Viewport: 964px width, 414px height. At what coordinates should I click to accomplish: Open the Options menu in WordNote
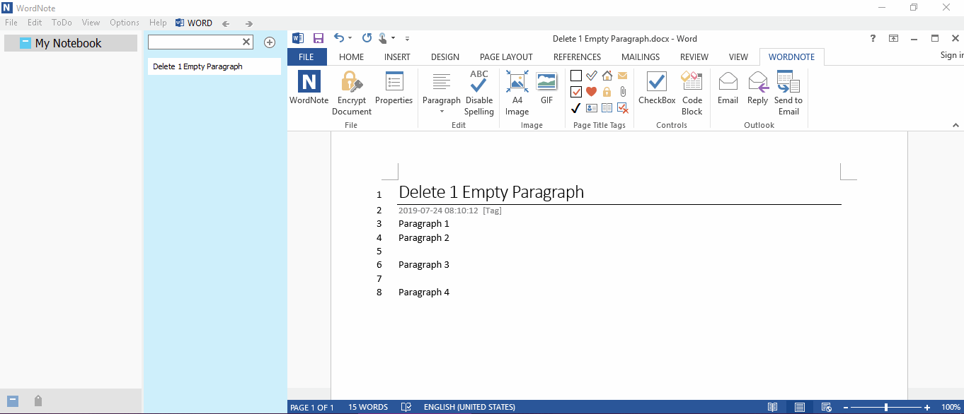coord(125,23)
